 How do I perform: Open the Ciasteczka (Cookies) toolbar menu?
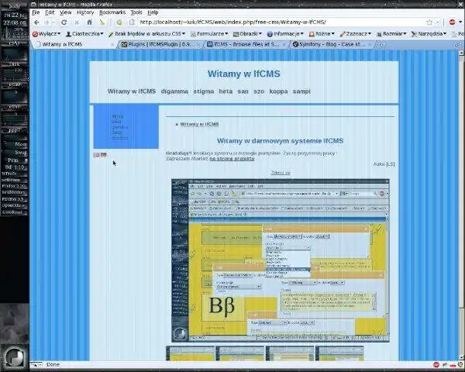84,34
